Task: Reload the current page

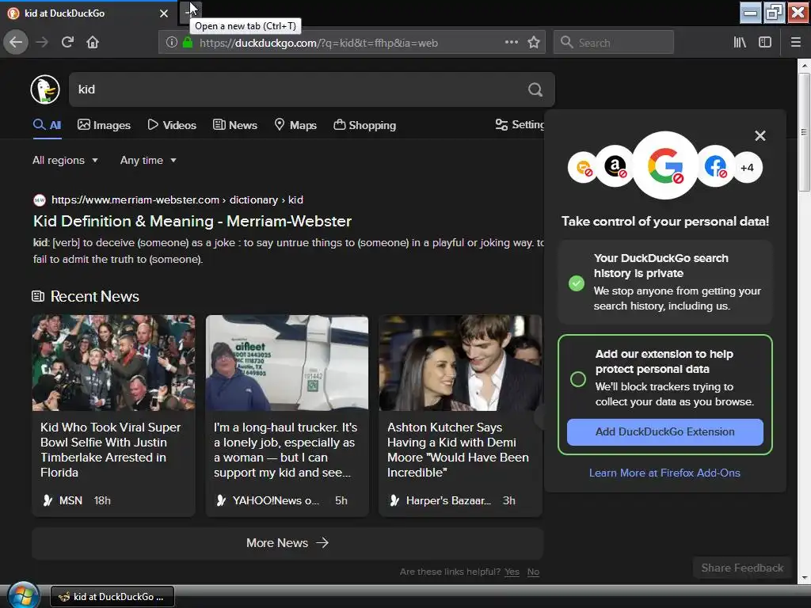Action: [67, 43]
